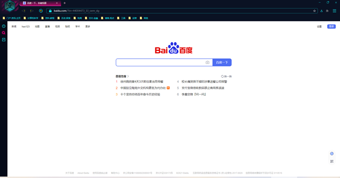
Task: Open the 帮助中心 footer link
Action: point(115,173)
